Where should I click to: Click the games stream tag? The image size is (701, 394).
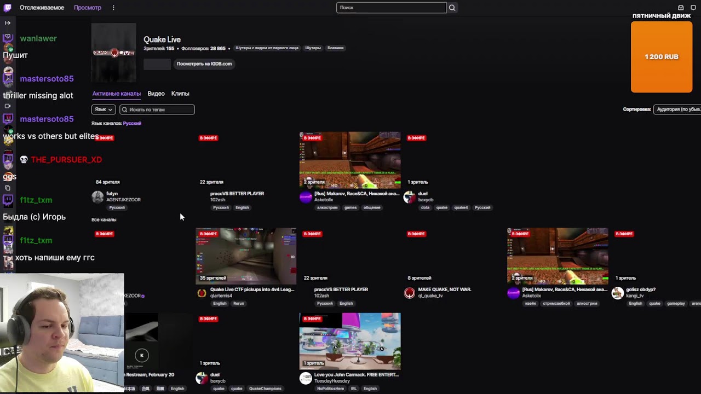point(350,208)
